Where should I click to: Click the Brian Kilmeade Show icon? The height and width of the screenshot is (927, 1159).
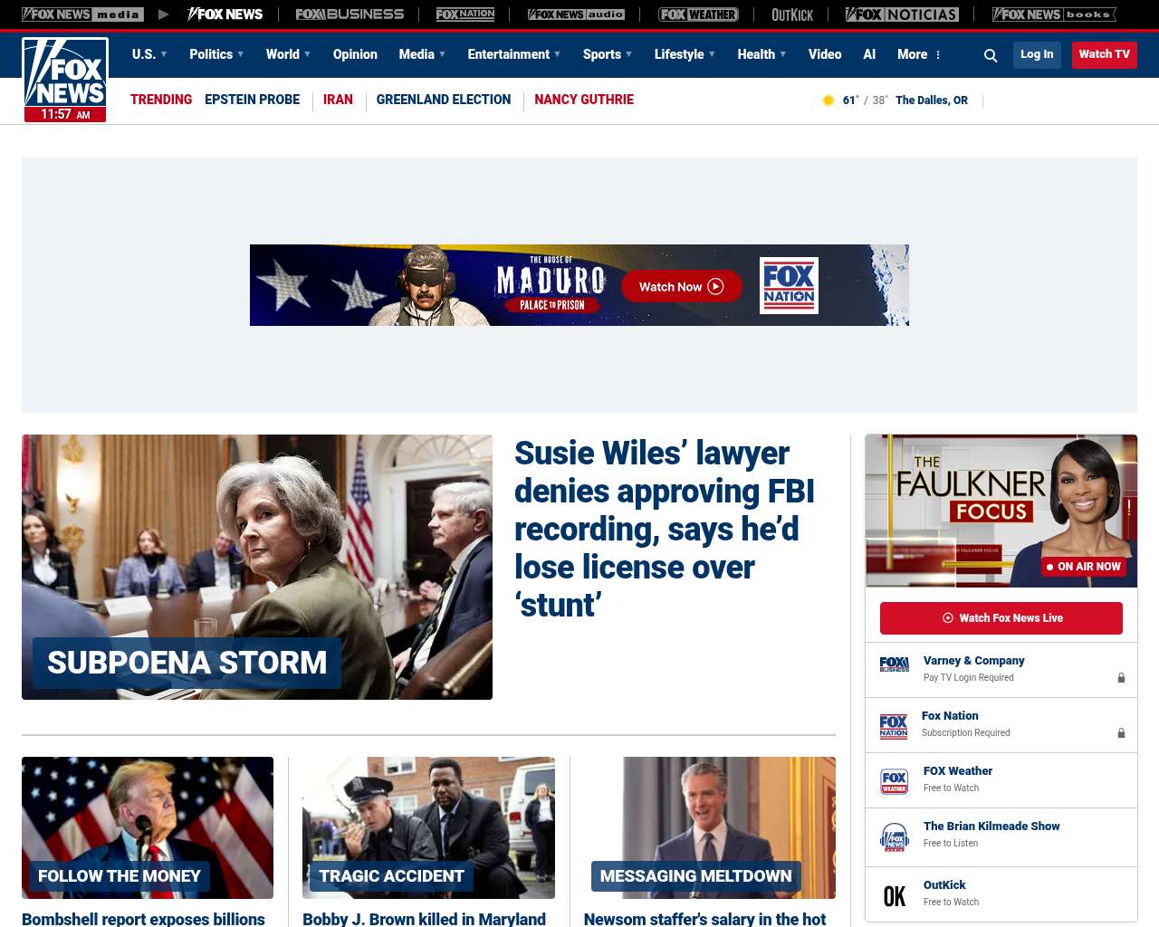pyautogui.click(x=895, y=837)
